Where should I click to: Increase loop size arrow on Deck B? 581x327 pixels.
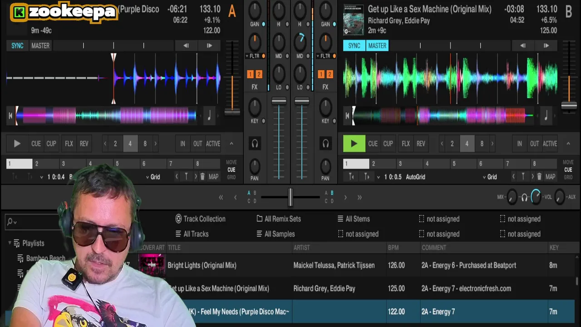[492, 144]
